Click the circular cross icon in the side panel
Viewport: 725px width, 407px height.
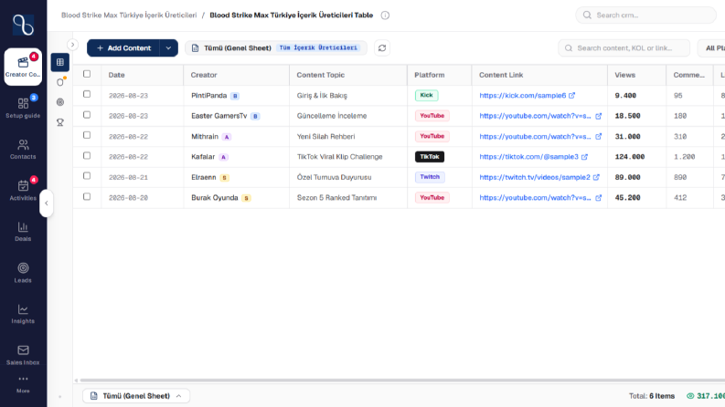coord(60,102)
